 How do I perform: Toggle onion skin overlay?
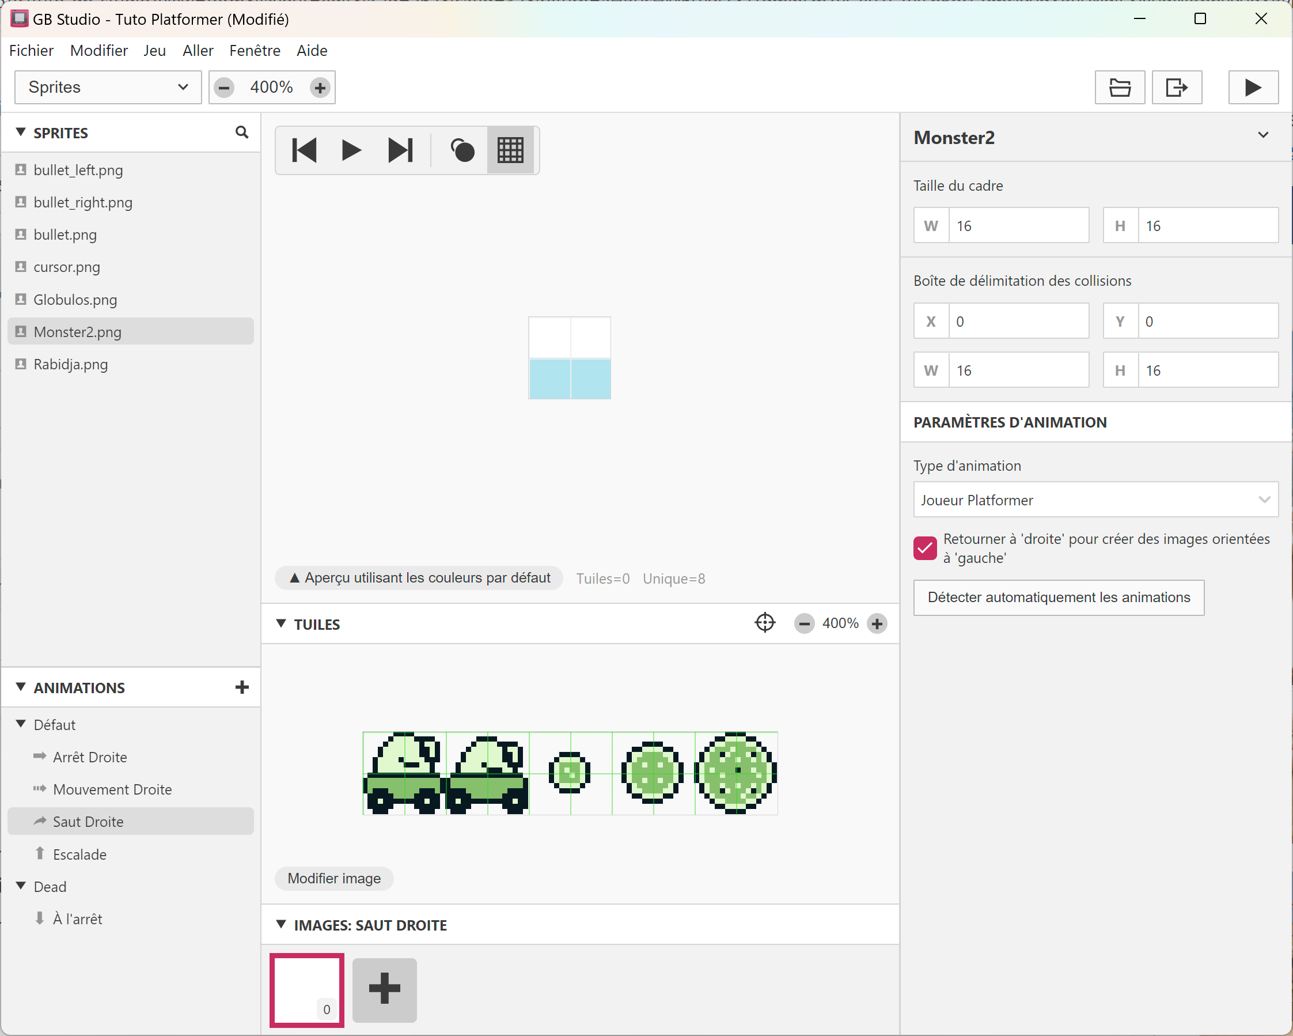(462, 150)
